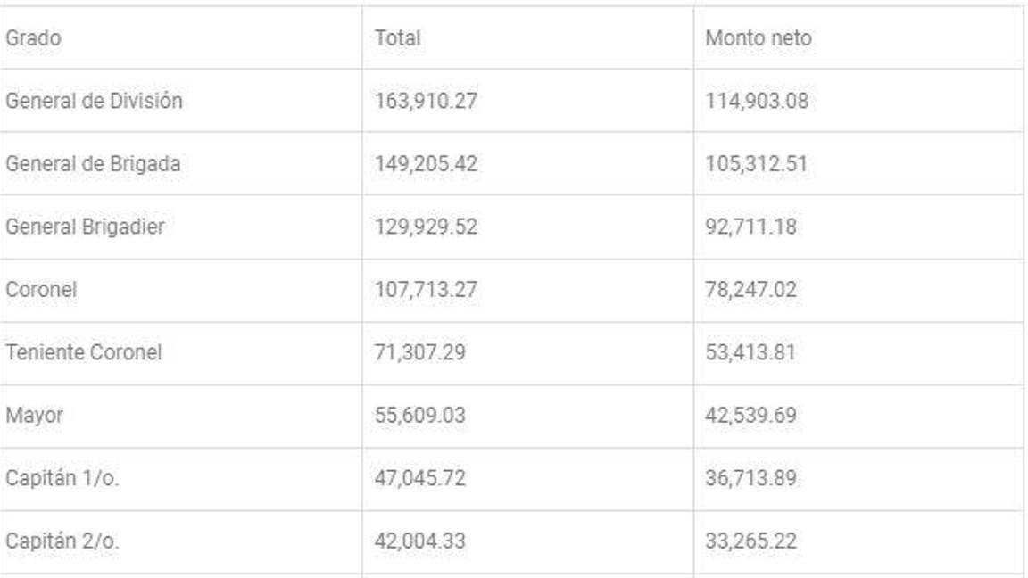Click the Grado column header

click(x=33, y=38)
